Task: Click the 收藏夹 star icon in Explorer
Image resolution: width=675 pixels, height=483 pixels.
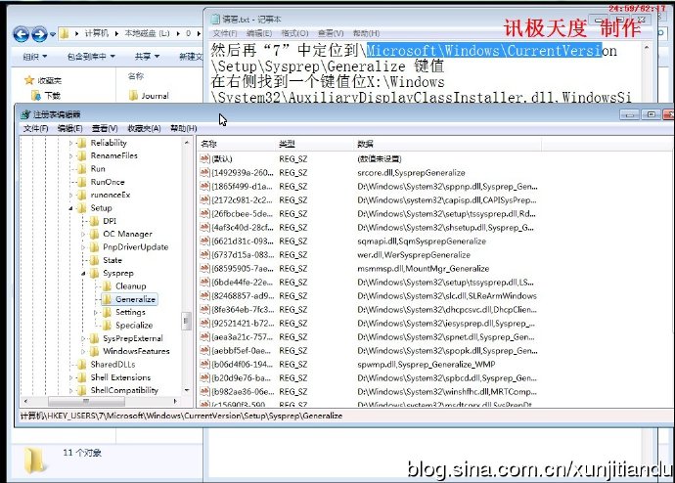Action: pos(29,80)
